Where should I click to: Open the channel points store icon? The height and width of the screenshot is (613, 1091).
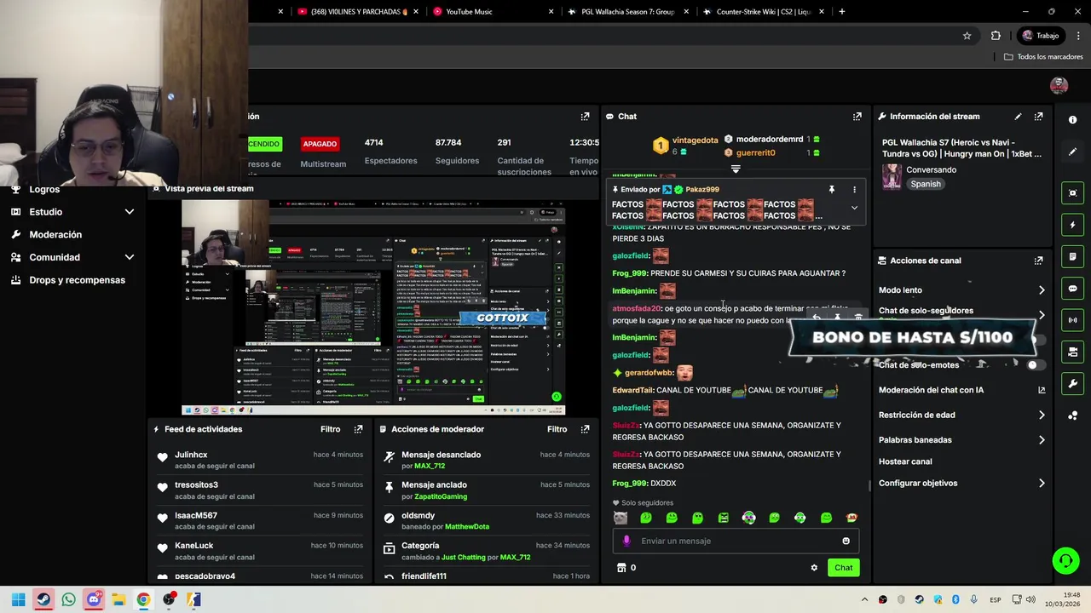621,568
